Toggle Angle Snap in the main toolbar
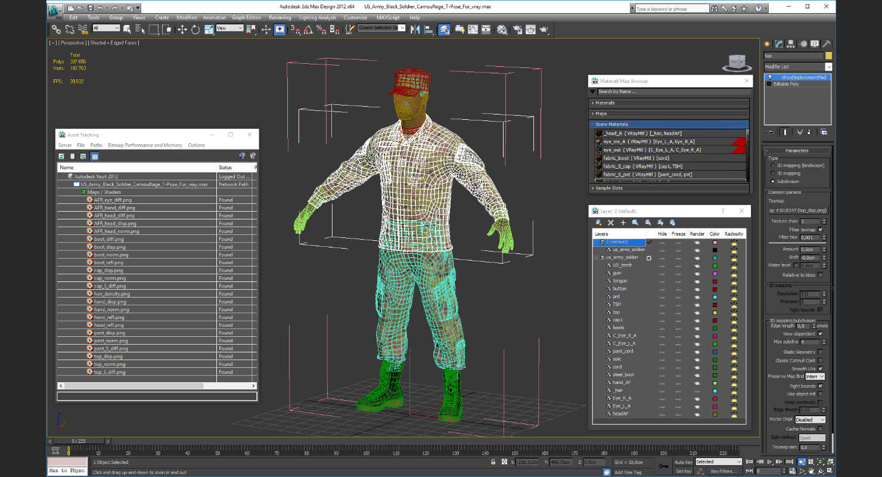The width and height of the screenshot is (882, 477). pos(308,29)
